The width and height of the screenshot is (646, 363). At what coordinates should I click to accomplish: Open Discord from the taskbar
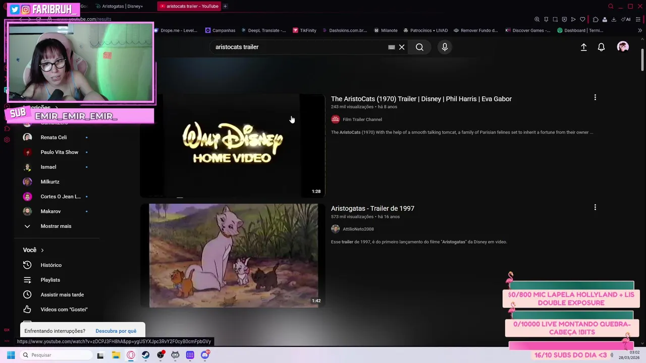205,355
